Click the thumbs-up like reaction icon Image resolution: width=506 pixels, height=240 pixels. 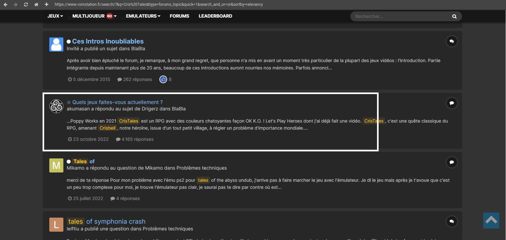[x=163, y=79]
